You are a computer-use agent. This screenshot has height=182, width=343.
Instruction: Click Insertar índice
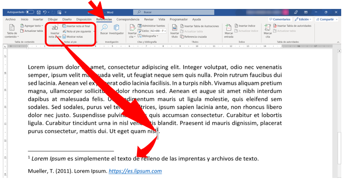245,26
